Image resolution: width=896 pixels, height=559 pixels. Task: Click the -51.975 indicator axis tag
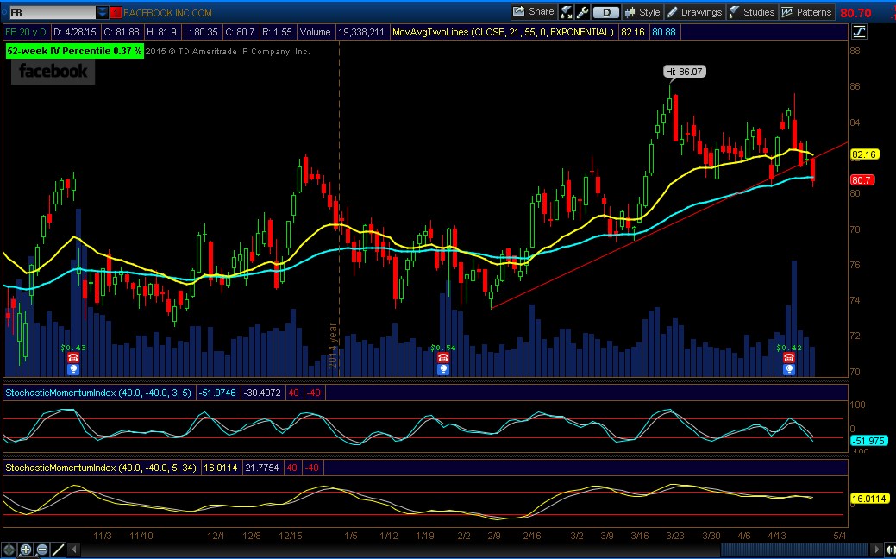pyautogui.click(x=869, y=441)
